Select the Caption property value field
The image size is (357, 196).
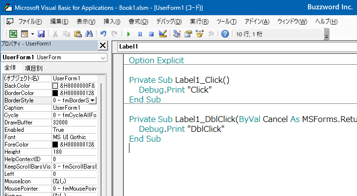(x=74, y=108)
